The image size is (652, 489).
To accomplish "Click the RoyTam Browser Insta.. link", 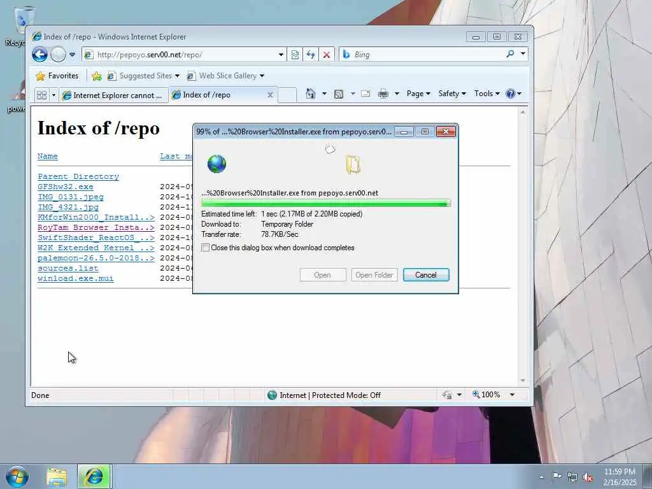I will coord(96,227).
